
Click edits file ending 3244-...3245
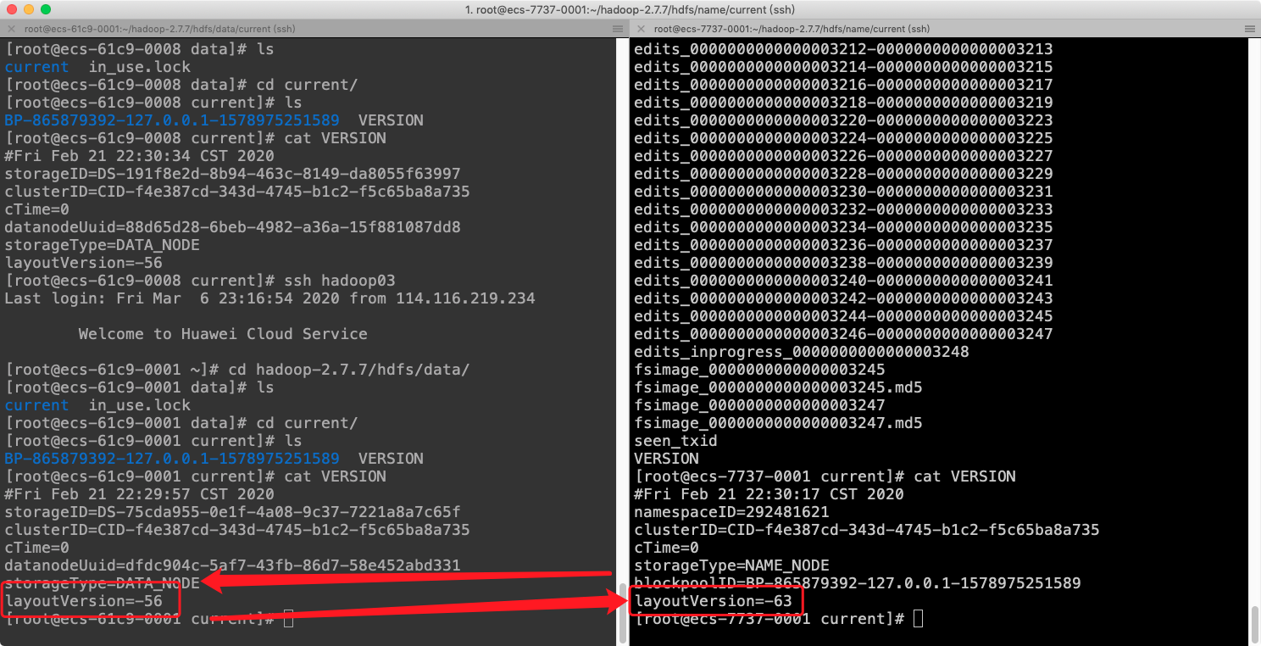pos(843,316)
